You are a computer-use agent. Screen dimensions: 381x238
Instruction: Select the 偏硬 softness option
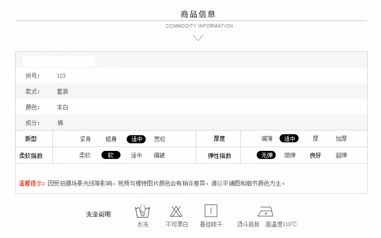160,155
